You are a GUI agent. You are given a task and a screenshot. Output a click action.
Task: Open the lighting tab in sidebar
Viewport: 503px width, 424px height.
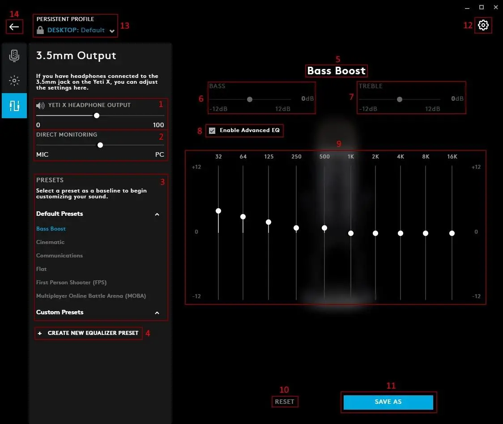14,80
